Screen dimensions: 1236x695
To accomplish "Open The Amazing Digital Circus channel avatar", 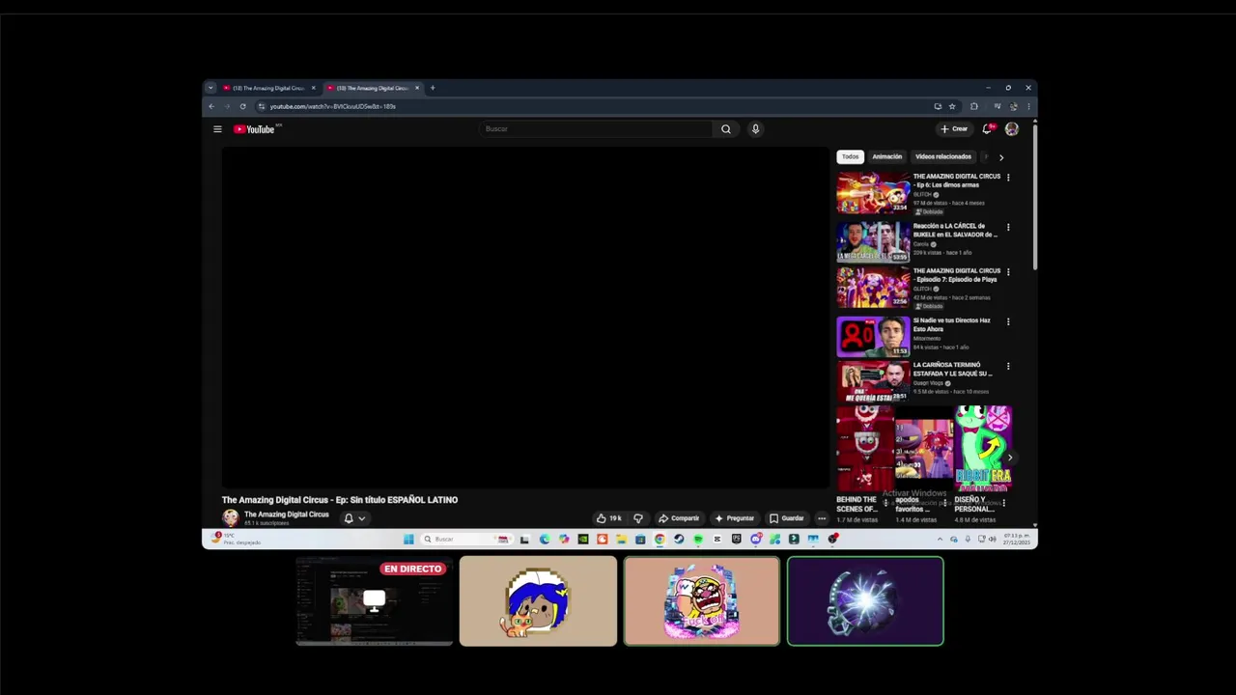I will 231,517.
